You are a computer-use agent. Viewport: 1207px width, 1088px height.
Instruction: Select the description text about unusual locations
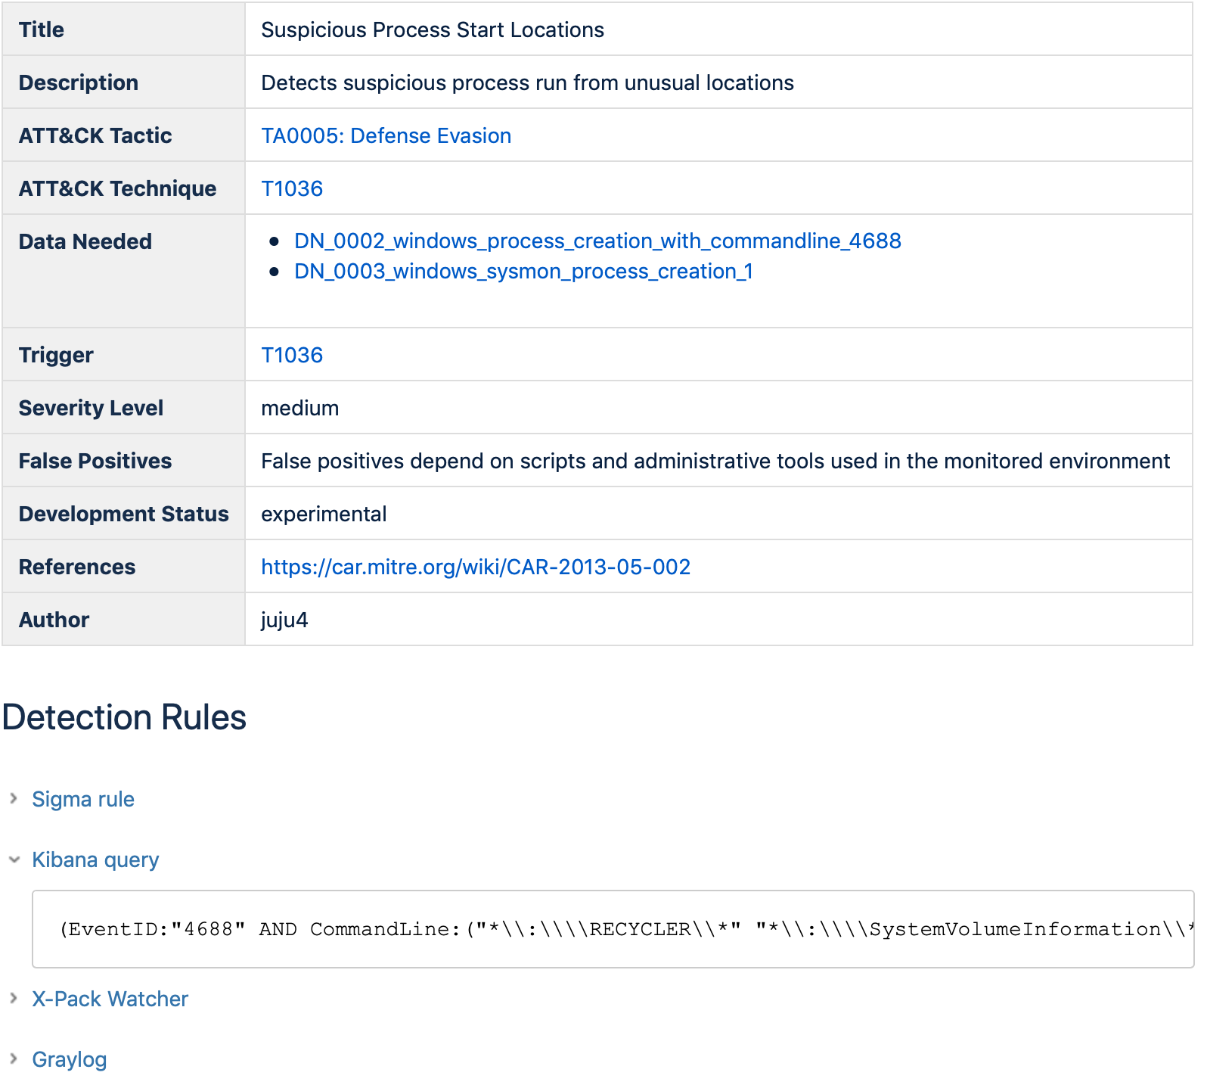tap(527, 82)
